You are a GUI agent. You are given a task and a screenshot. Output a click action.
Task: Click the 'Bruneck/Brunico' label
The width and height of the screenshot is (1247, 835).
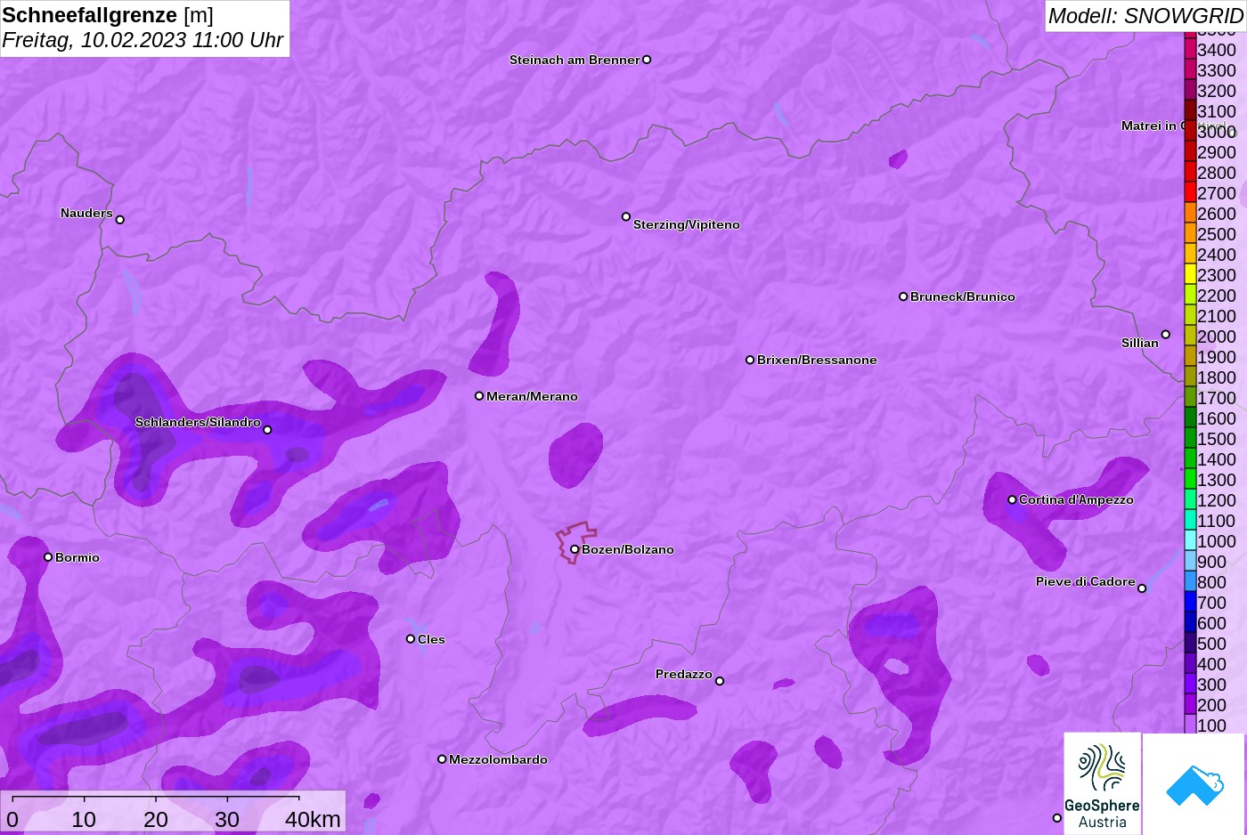tap(963, 296)
